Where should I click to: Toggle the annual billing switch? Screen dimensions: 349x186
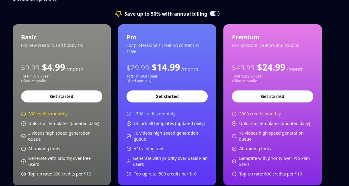(215, 14)
